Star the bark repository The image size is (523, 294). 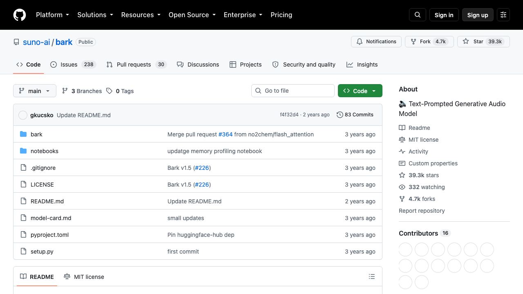pyautogui.click(x=483, y=42)
